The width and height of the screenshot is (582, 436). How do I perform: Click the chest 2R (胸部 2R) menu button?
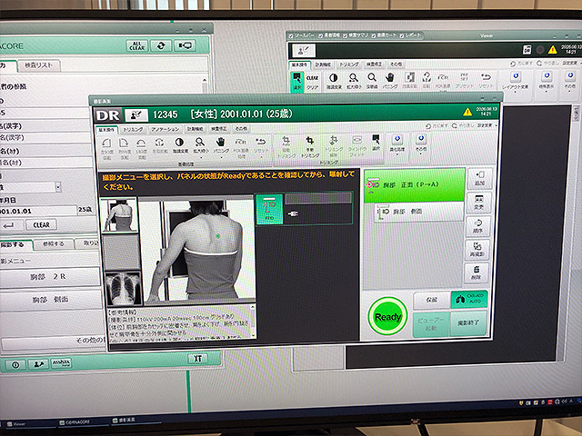pyautogui.click(x=49, y=277)
